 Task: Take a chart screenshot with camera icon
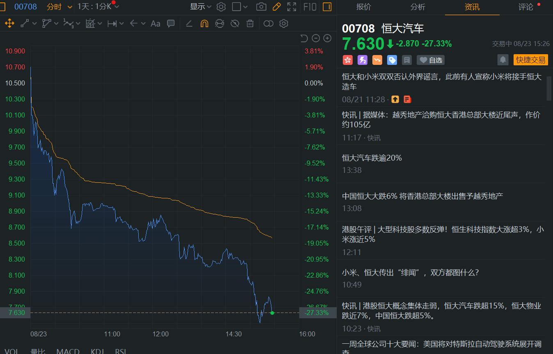(261, 7)
